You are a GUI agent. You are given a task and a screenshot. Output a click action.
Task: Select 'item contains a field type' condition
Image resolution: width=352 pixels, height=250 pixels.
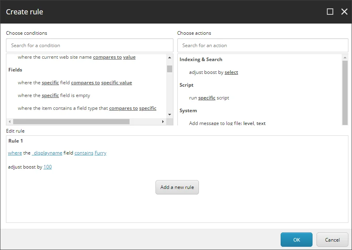point(87,108)
